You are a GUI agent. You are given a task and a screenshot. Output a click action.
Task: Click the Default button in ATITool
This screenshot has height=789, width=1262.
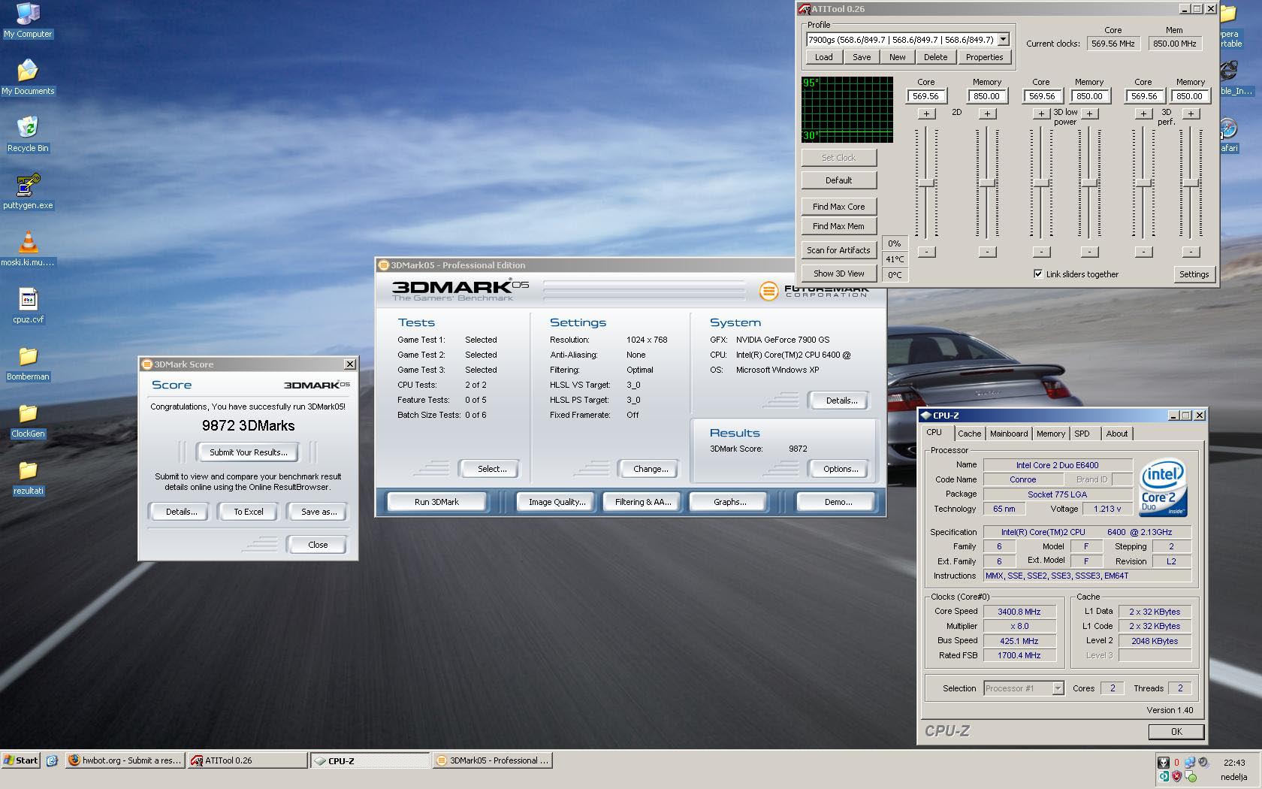click(838, 180)
